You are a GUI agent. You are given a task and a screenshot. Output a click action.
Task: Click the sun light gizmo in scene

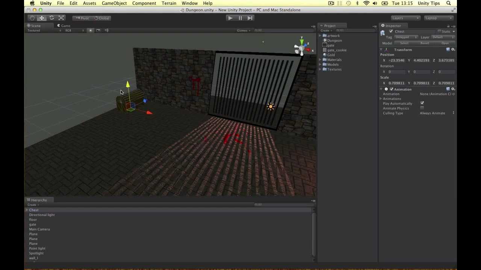pyautogui.click(x=270, y=107)
